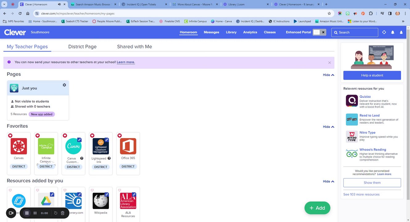Viewport: 410px width, 222px height.
Task: Open the Library navigation item
Action: pos(231,32)
